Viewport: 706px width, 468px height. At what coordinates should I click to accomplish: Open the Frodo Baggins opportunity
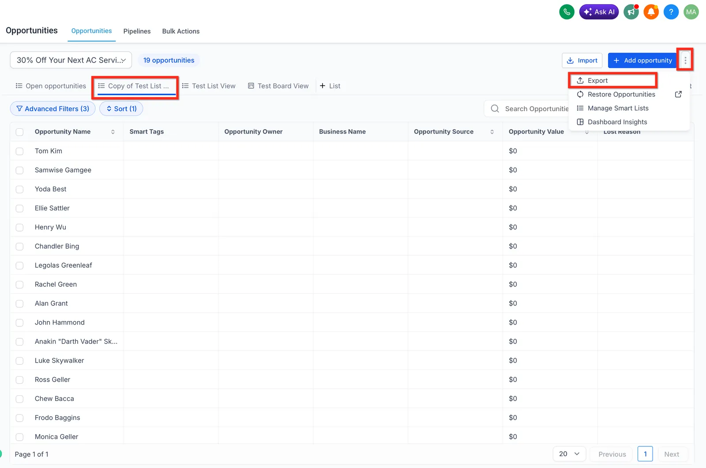[57, 418]
